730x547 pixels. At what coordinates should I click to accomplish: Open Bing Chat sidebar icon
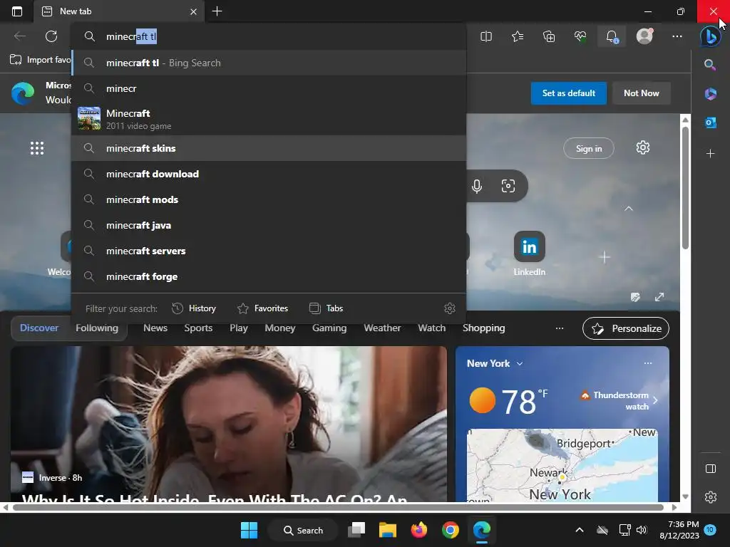pos(711,36)
